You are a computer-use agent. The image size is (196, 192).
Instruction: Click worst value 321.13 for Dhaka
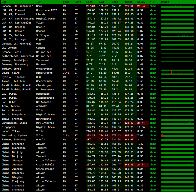pyautogui.click(x=129, y=123)
